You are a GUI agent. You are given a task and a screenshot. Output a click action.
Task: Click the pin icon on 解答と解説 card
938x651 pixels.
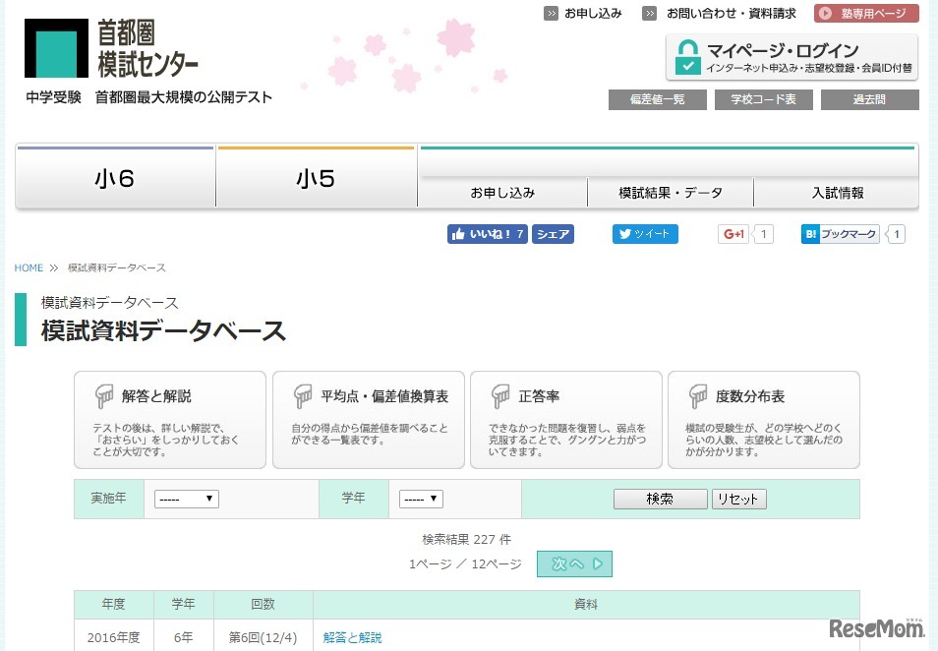click(104, 395)
